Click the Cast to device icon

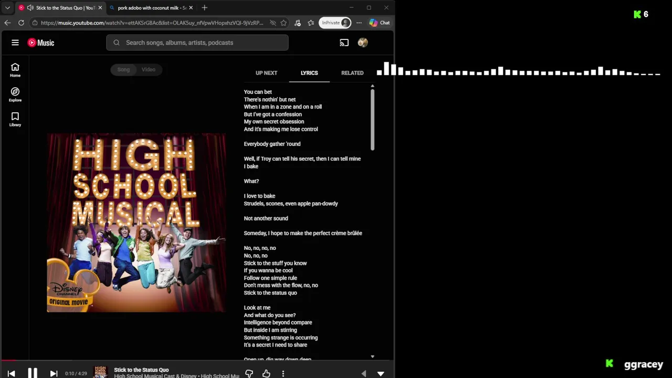[x=344, y=43]
